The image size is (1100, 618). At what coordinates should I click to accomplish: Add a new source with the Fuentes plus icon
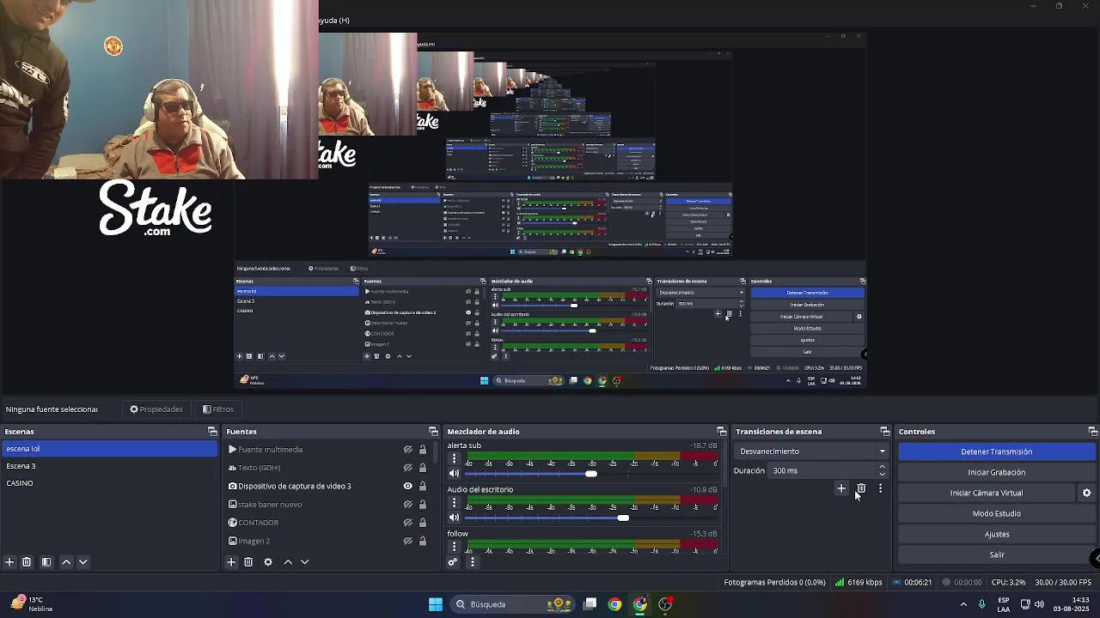(x=231, y=562)
